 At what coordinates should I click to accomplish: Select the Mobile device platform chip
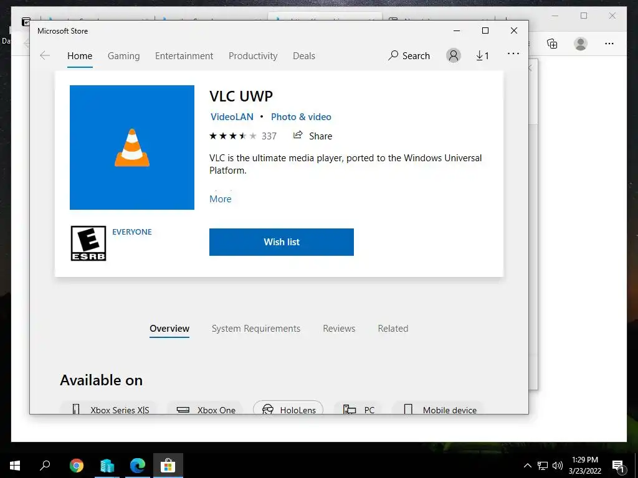[x=439, y=408]
